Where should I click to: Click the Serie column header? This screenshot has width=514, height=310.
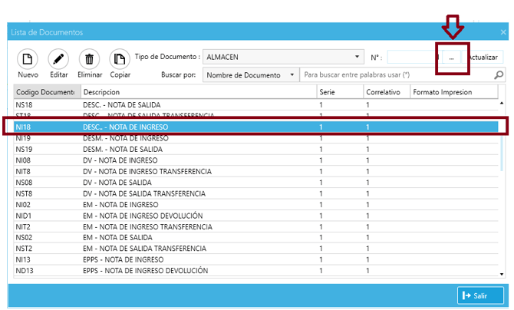[339, 92]
